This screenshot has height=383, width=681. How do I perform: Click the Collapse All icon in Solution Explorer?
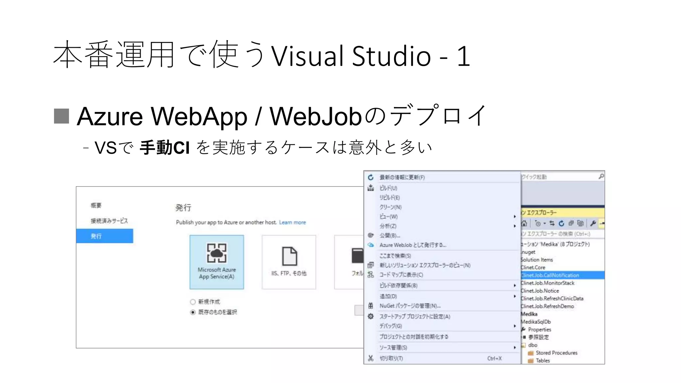coord(571,223)
